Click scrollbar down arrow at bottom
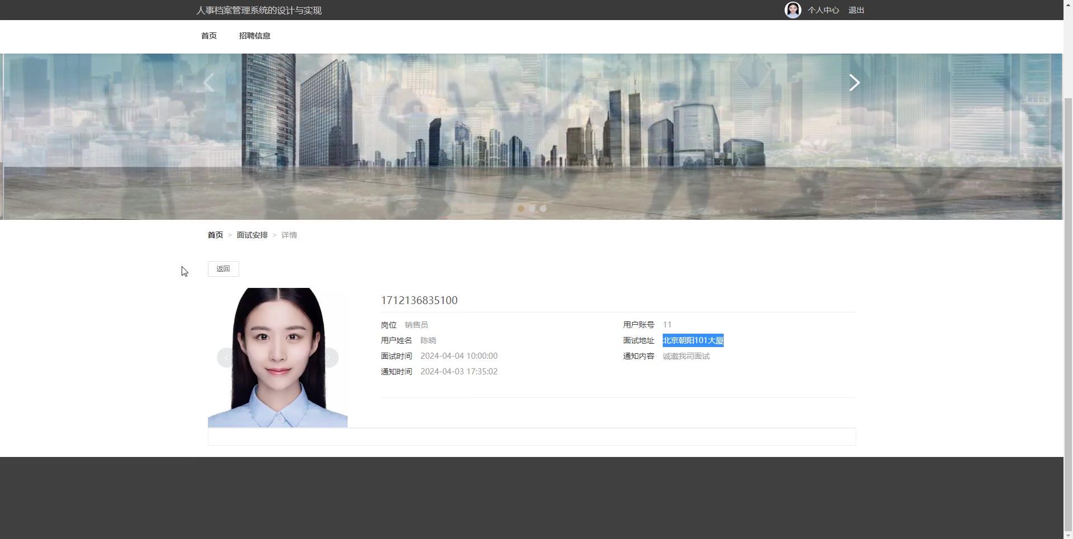Viewport: 1073px width, 539px height. (x=1068, y=535)
